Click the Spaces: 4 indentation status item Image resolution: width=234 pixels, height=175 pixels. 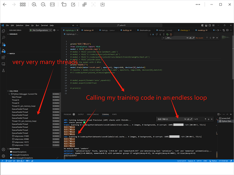(192, 161)
